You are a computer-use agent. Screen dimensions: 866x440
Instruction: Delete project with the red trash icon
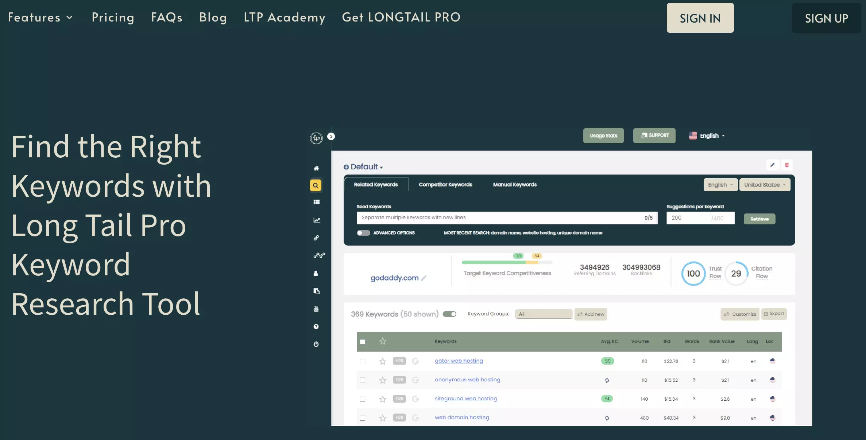787,165
